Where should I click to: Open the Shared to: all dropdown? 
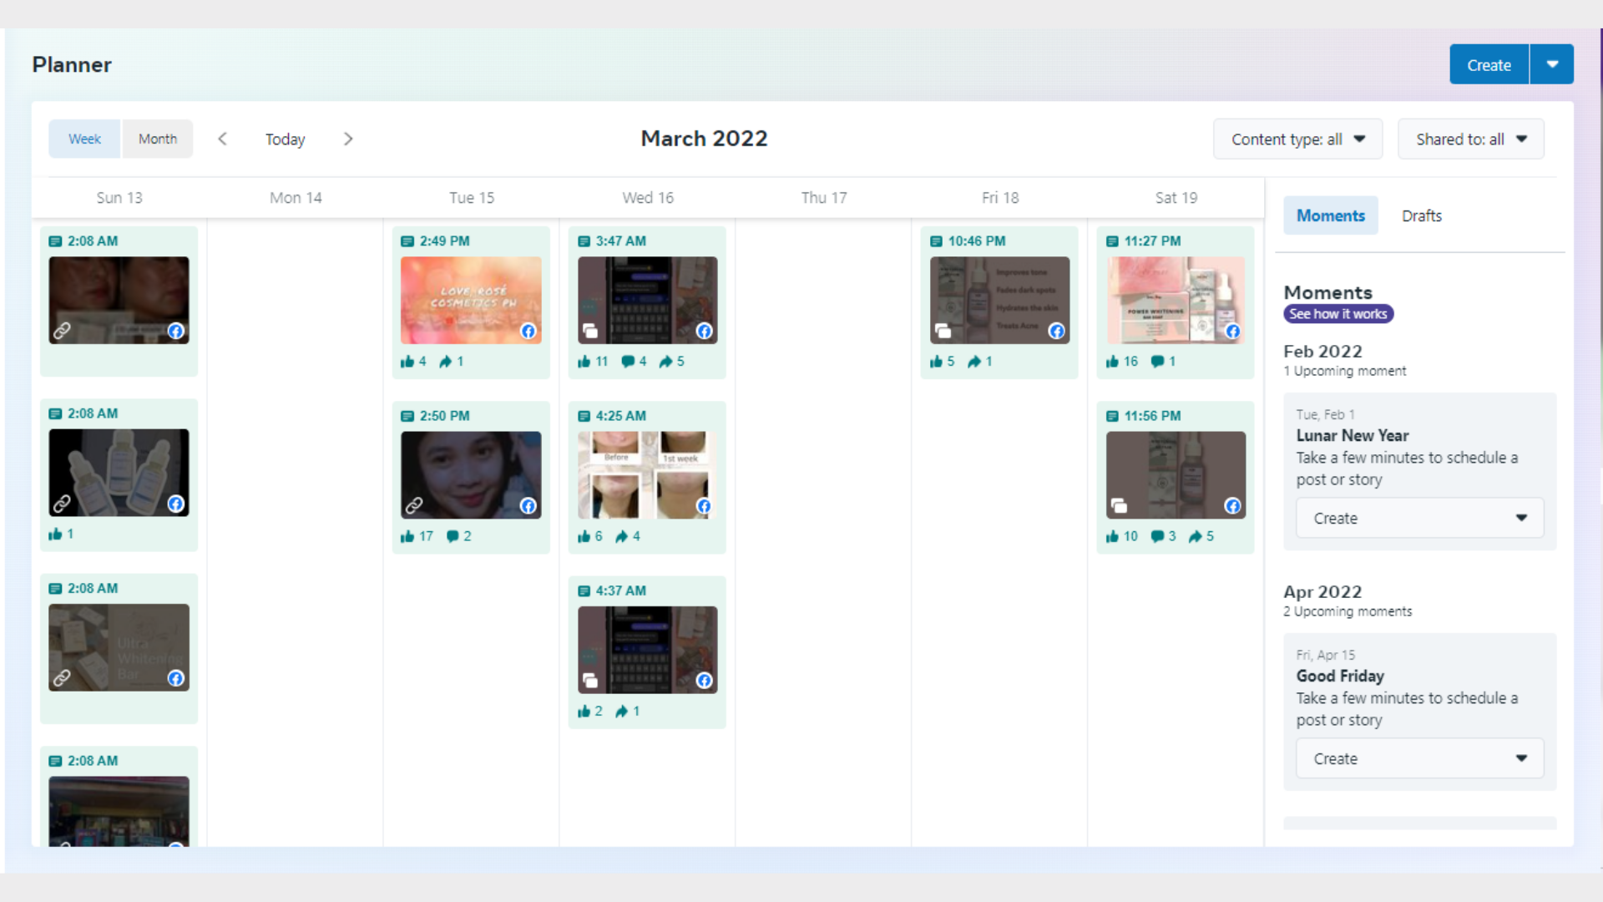click(1470, 139)
